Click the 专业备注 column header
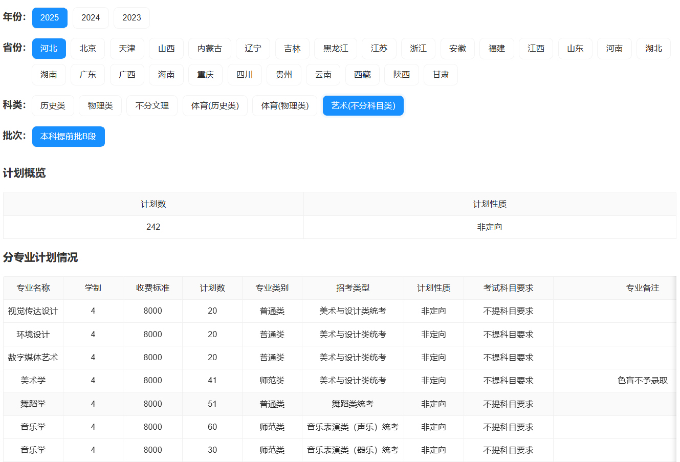This screenshot has height=462, width=680. point(643,288)
